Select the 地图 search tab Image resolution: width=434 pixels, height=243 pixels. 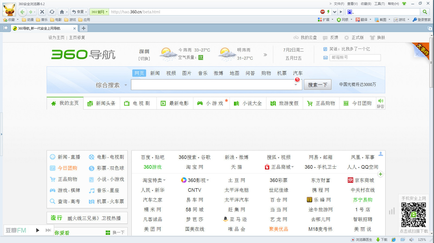[x=234, y=73]
